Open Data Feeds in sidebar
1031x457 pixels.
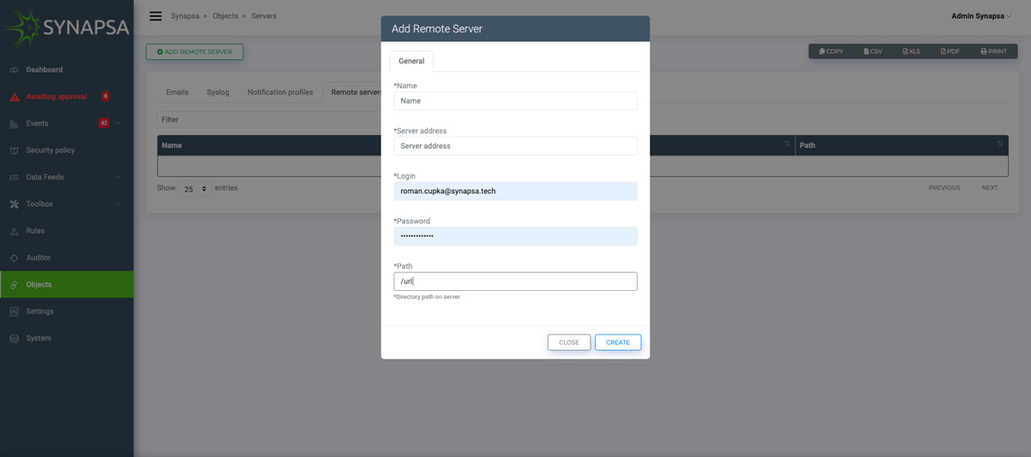point(45,177)
